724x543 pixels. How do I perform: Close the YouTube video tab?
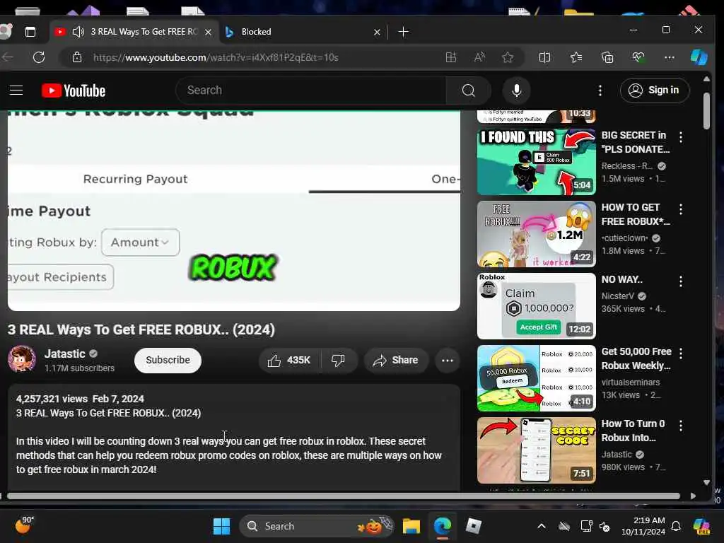pos(209,32)
